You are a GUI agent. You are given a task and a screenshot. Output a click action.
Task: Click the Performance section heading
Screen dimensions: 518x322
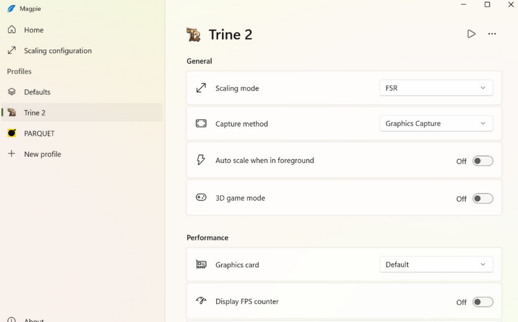[x=207, y=238]
